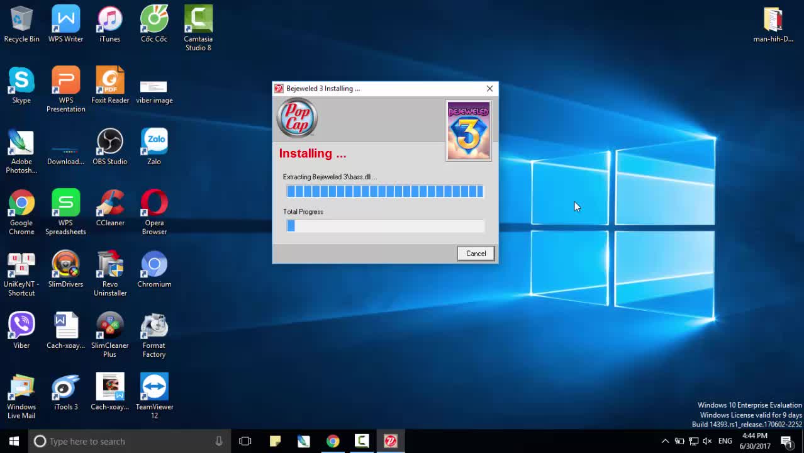
Task: Launch OBS Studio from the desktop
Action: [x=110, y=147]
